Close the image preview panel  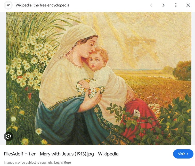click(188, 5)
